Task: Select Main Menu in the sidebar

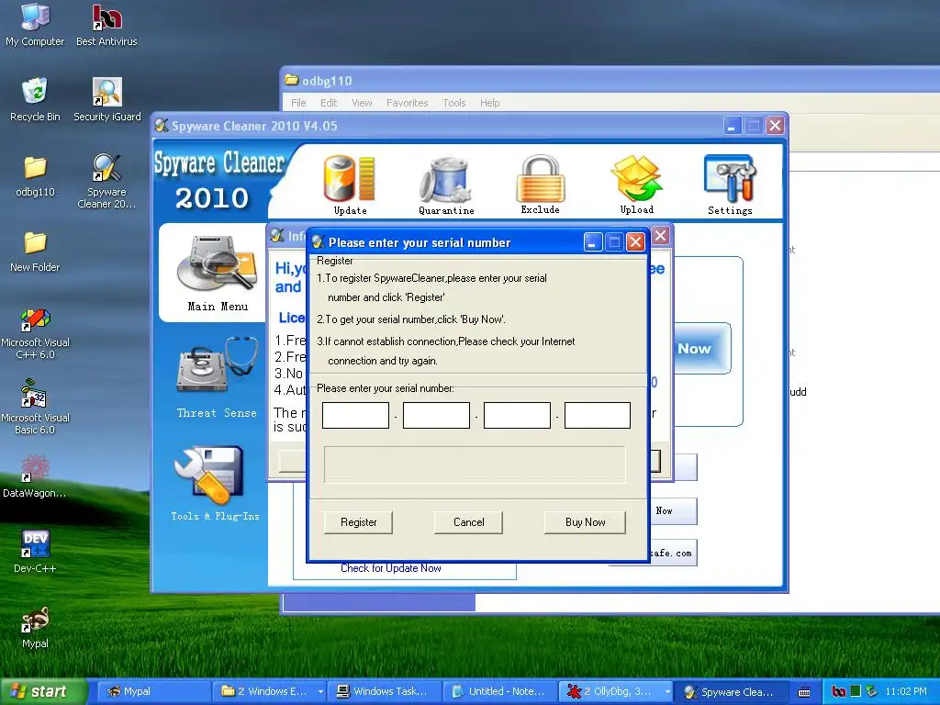Action: (217, 273)
